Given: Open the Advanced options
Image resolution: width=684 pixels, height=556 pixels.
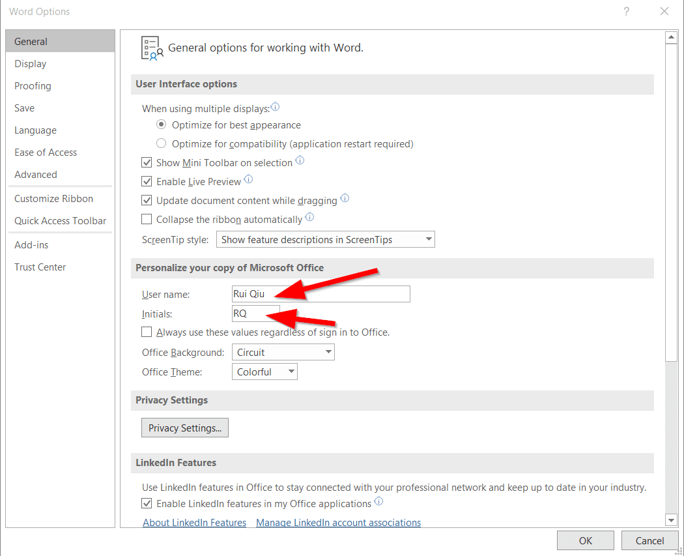Looking at the screenshot, I should (60, 175).
